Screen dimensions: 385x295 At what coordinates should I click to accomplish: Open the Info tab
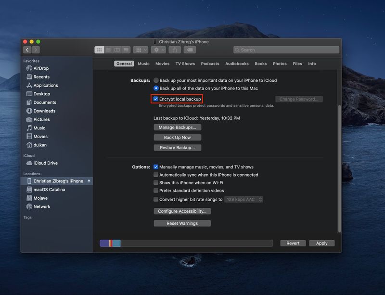[312, 64]
